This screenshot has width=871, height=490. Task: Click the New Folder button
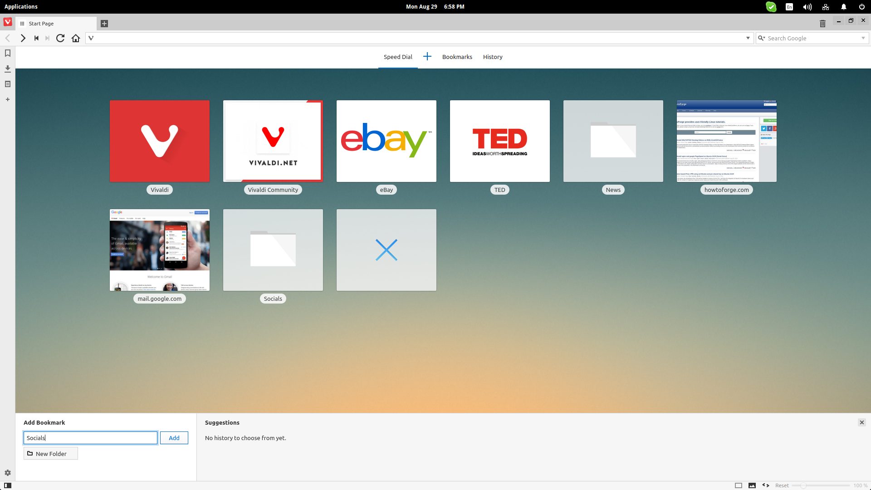coord(51,454)
